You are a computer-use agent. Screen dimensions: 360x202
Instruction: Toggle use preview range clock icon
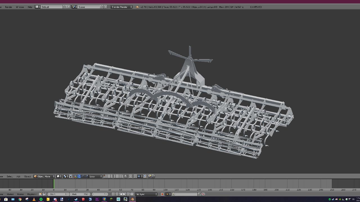[40, 194]
